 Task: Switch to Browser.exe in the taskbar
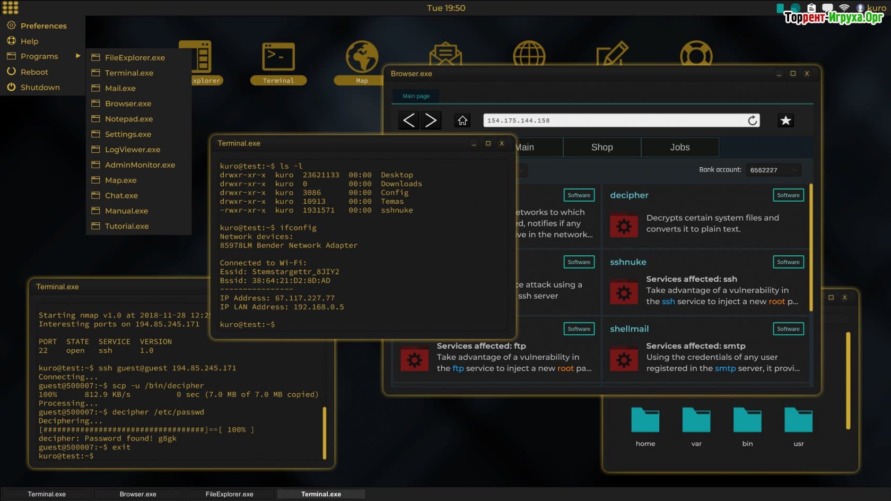tap(138, 494)
